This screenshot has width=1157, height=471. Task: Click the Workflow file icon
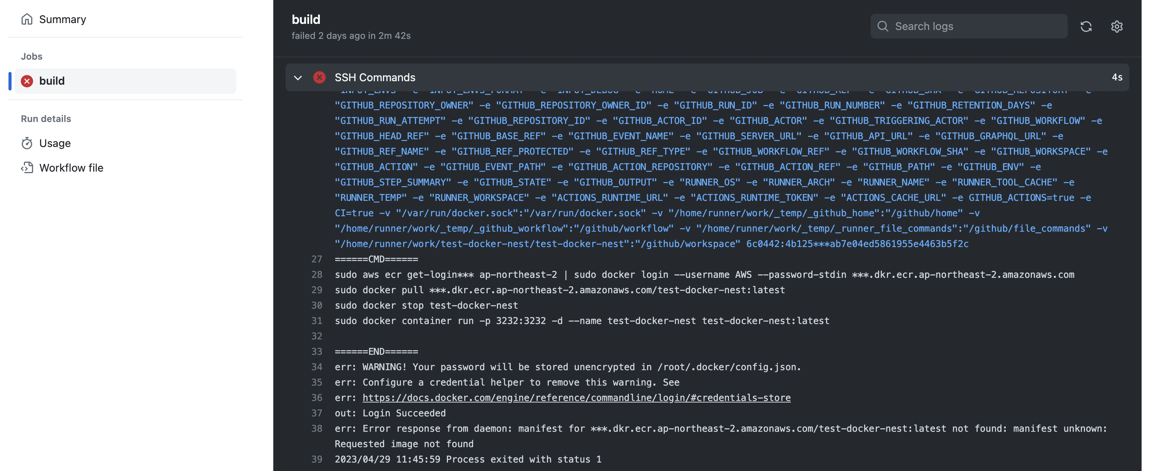coord(27,167)
